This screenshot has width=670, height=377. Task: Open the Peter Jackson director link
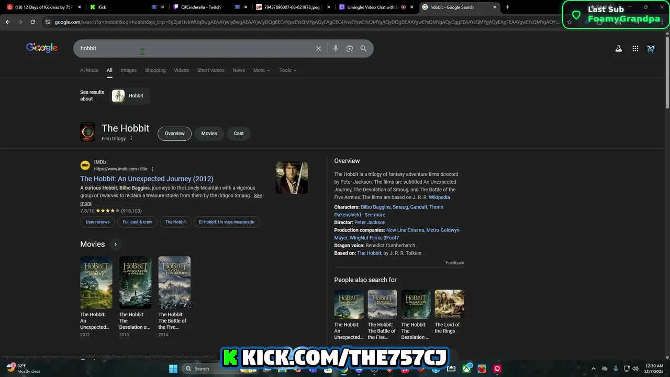point(370,223)
